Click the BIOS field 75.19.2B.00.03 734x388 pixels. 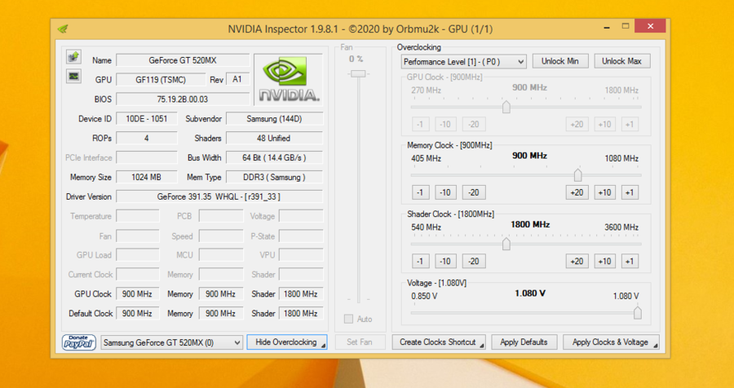183,99
